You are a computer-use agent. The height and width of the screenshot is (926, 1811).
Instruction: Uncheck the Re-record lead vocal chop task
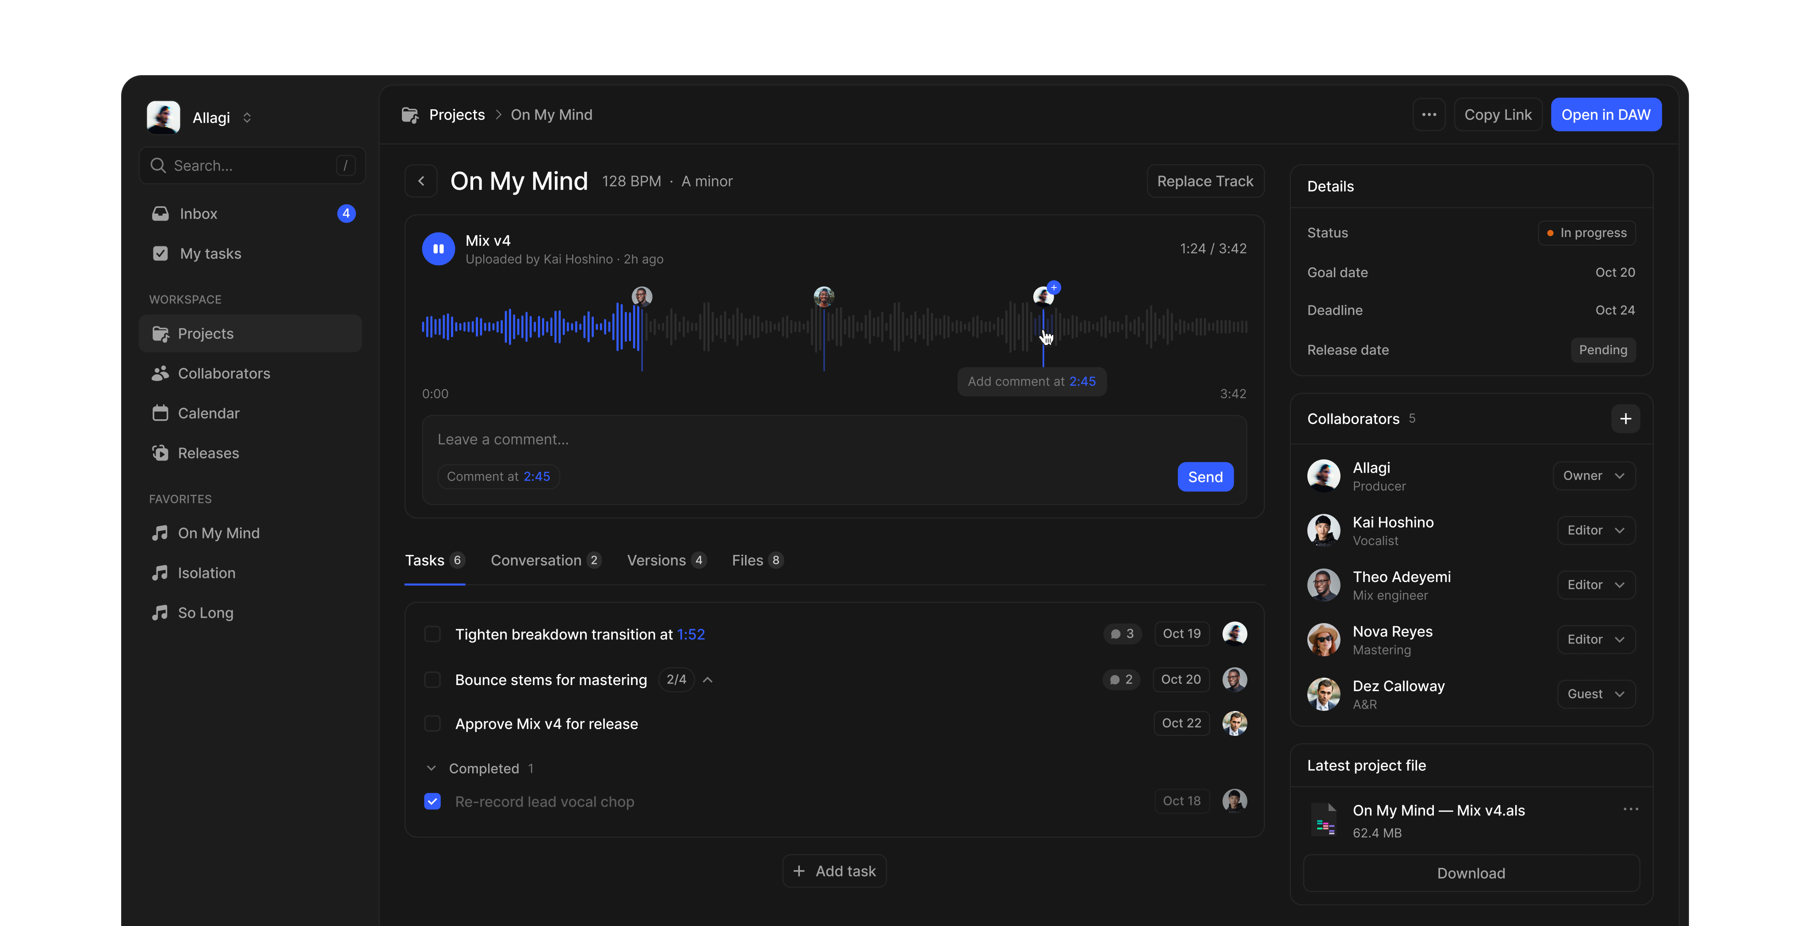(432, 802)
